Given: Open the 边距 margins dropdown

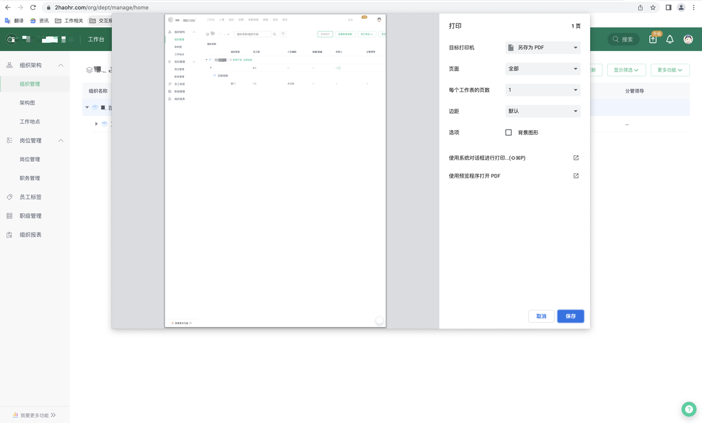Looking at the screenshot, I should pyautogui.click(x=542, y=111).
